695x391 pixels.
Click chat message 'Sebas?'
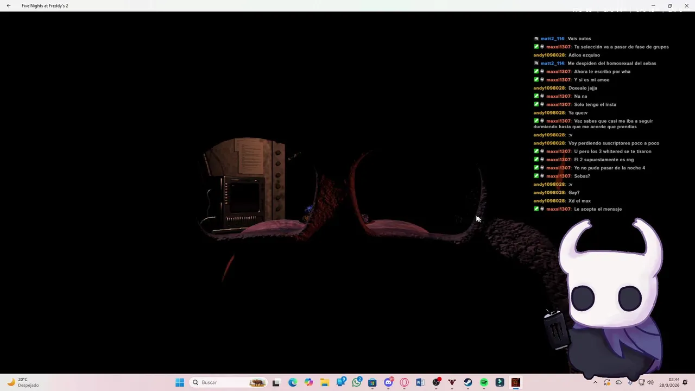[582, 176]
